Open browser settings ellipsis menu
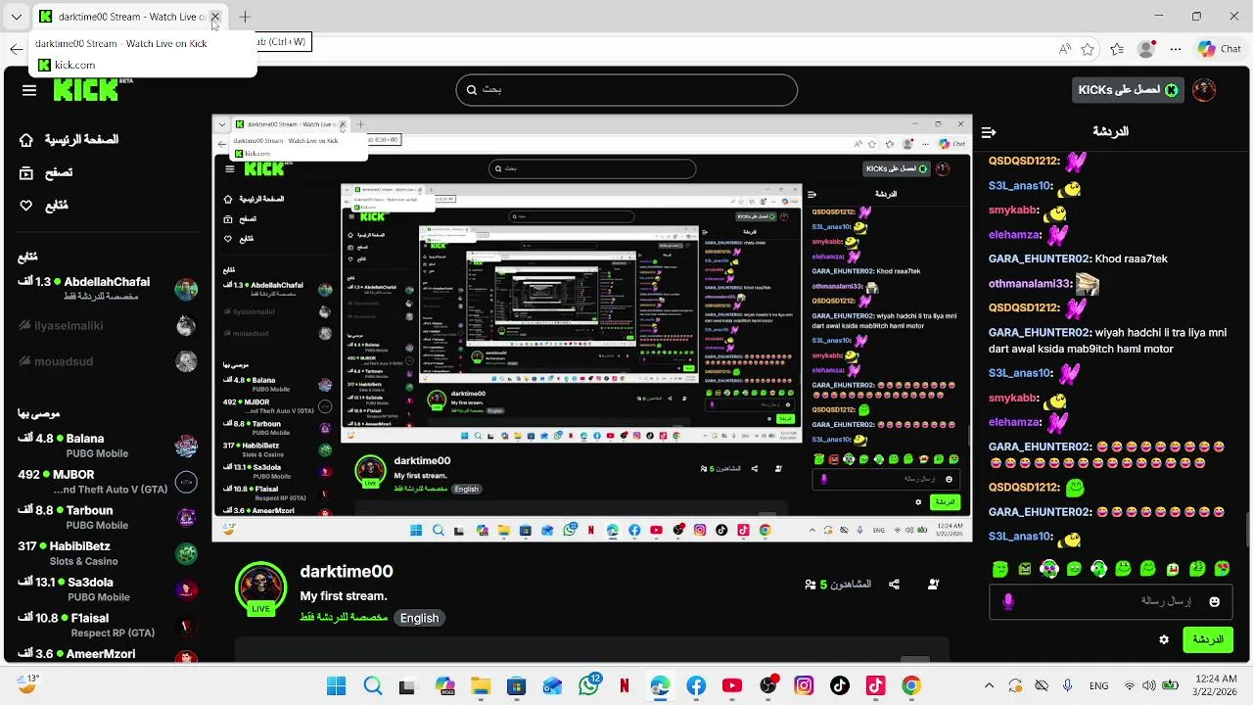 pos(1178,49)
